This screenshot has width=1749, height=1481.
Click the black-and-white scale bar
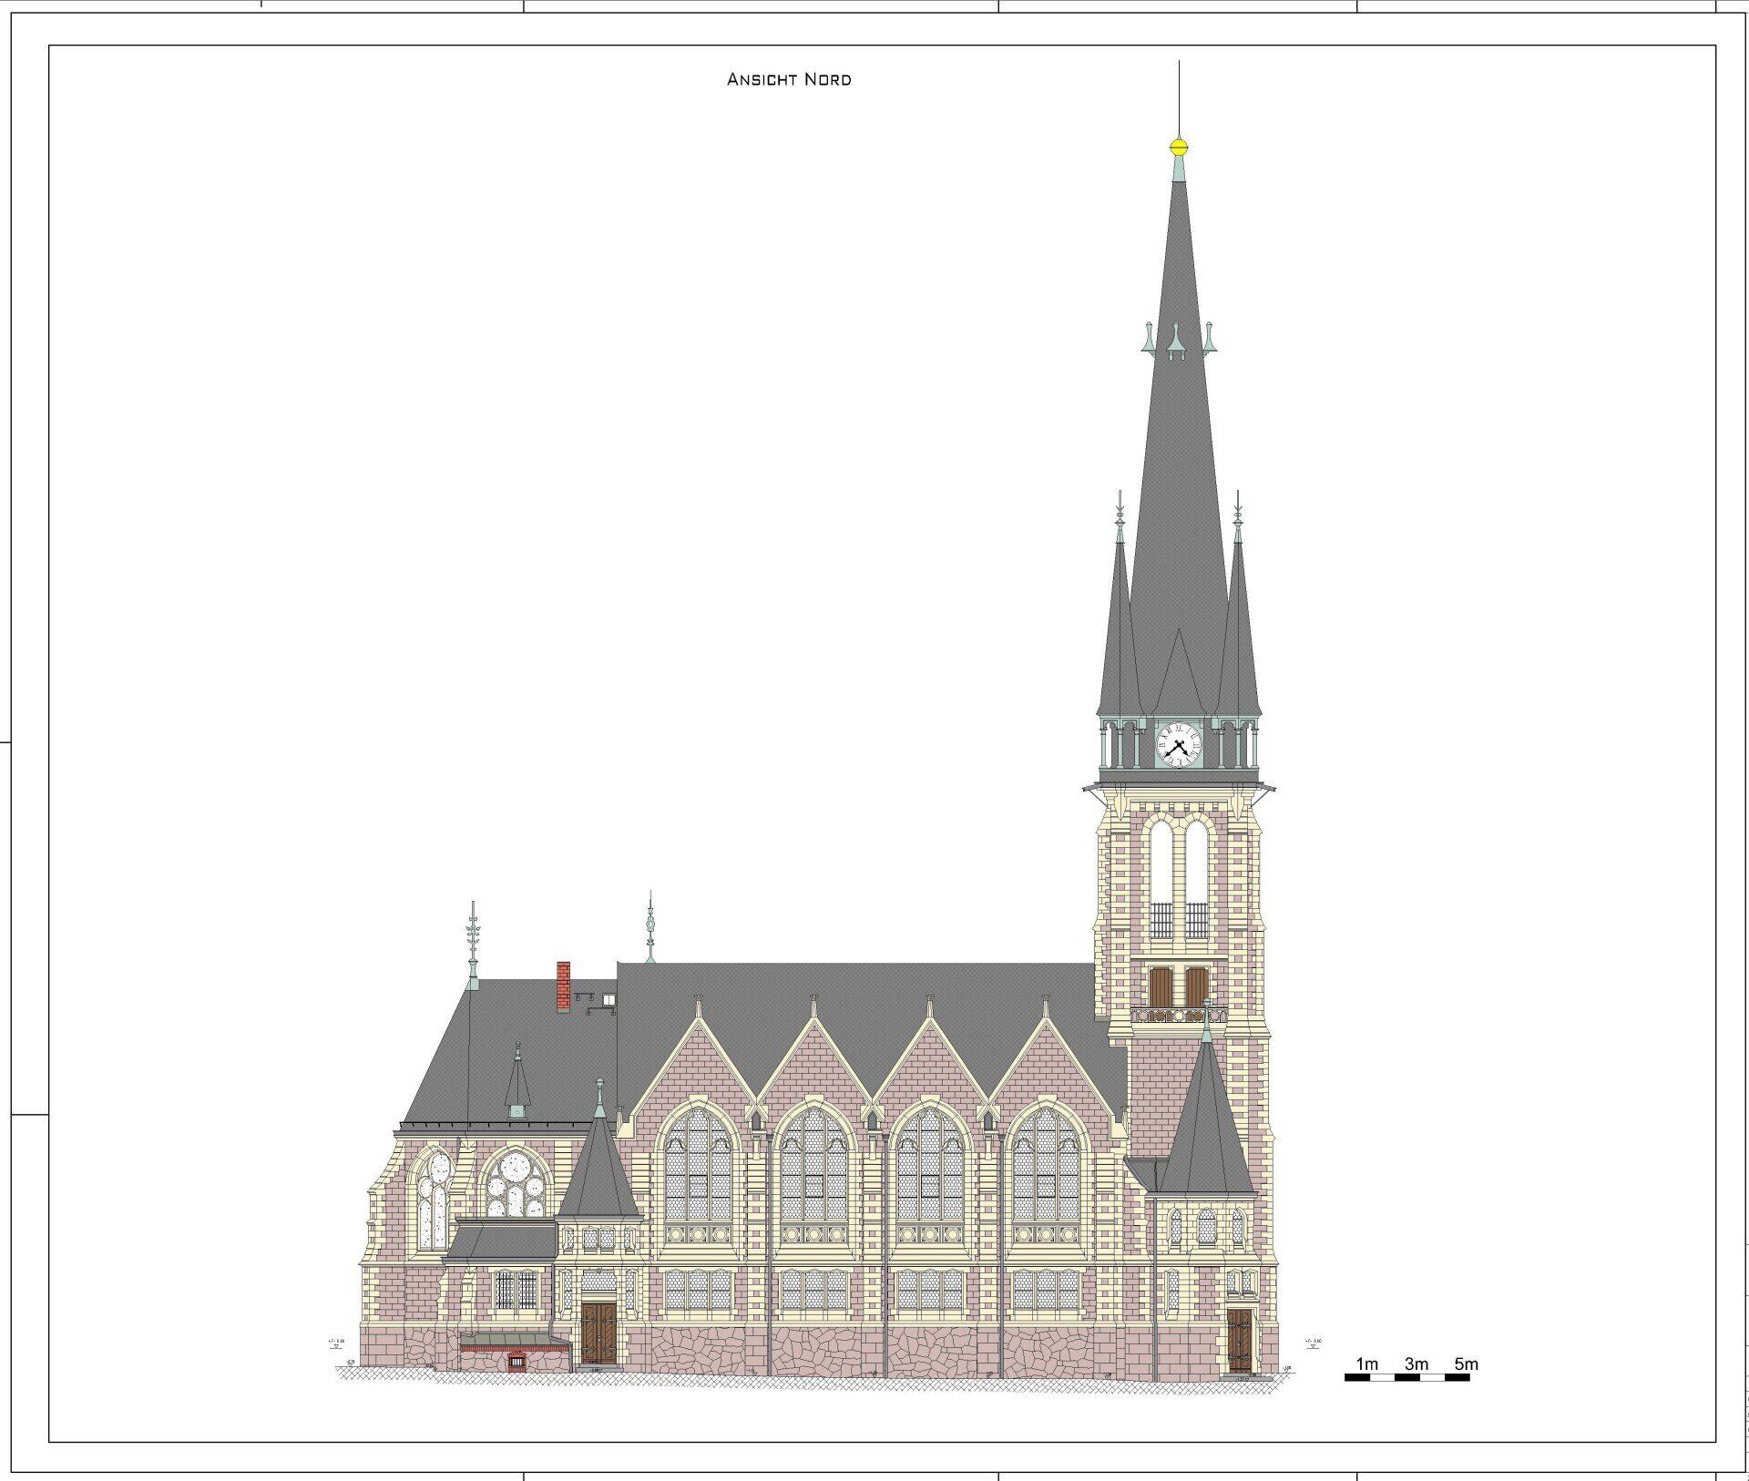[x=1406, y=1377]
